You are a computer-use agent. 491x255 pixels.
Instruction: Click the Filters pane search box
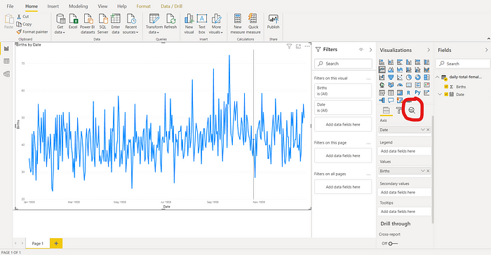click(x=343, y=64)
